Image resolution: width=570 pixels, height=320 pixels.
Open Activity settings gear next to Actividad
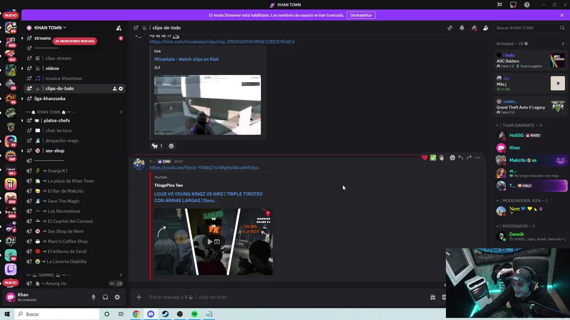(x=526, y=44)
